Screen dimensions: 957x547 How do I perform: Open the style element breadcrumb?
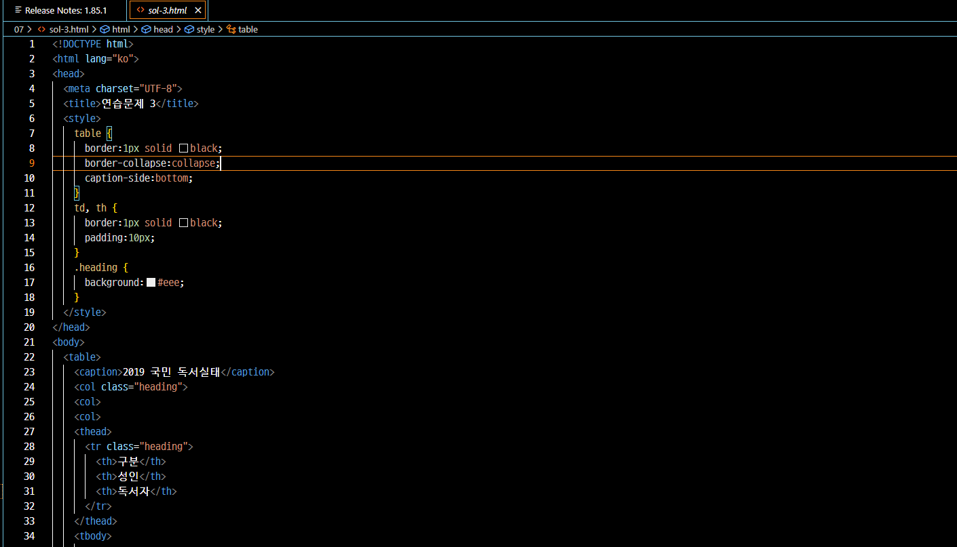(206, 29)
